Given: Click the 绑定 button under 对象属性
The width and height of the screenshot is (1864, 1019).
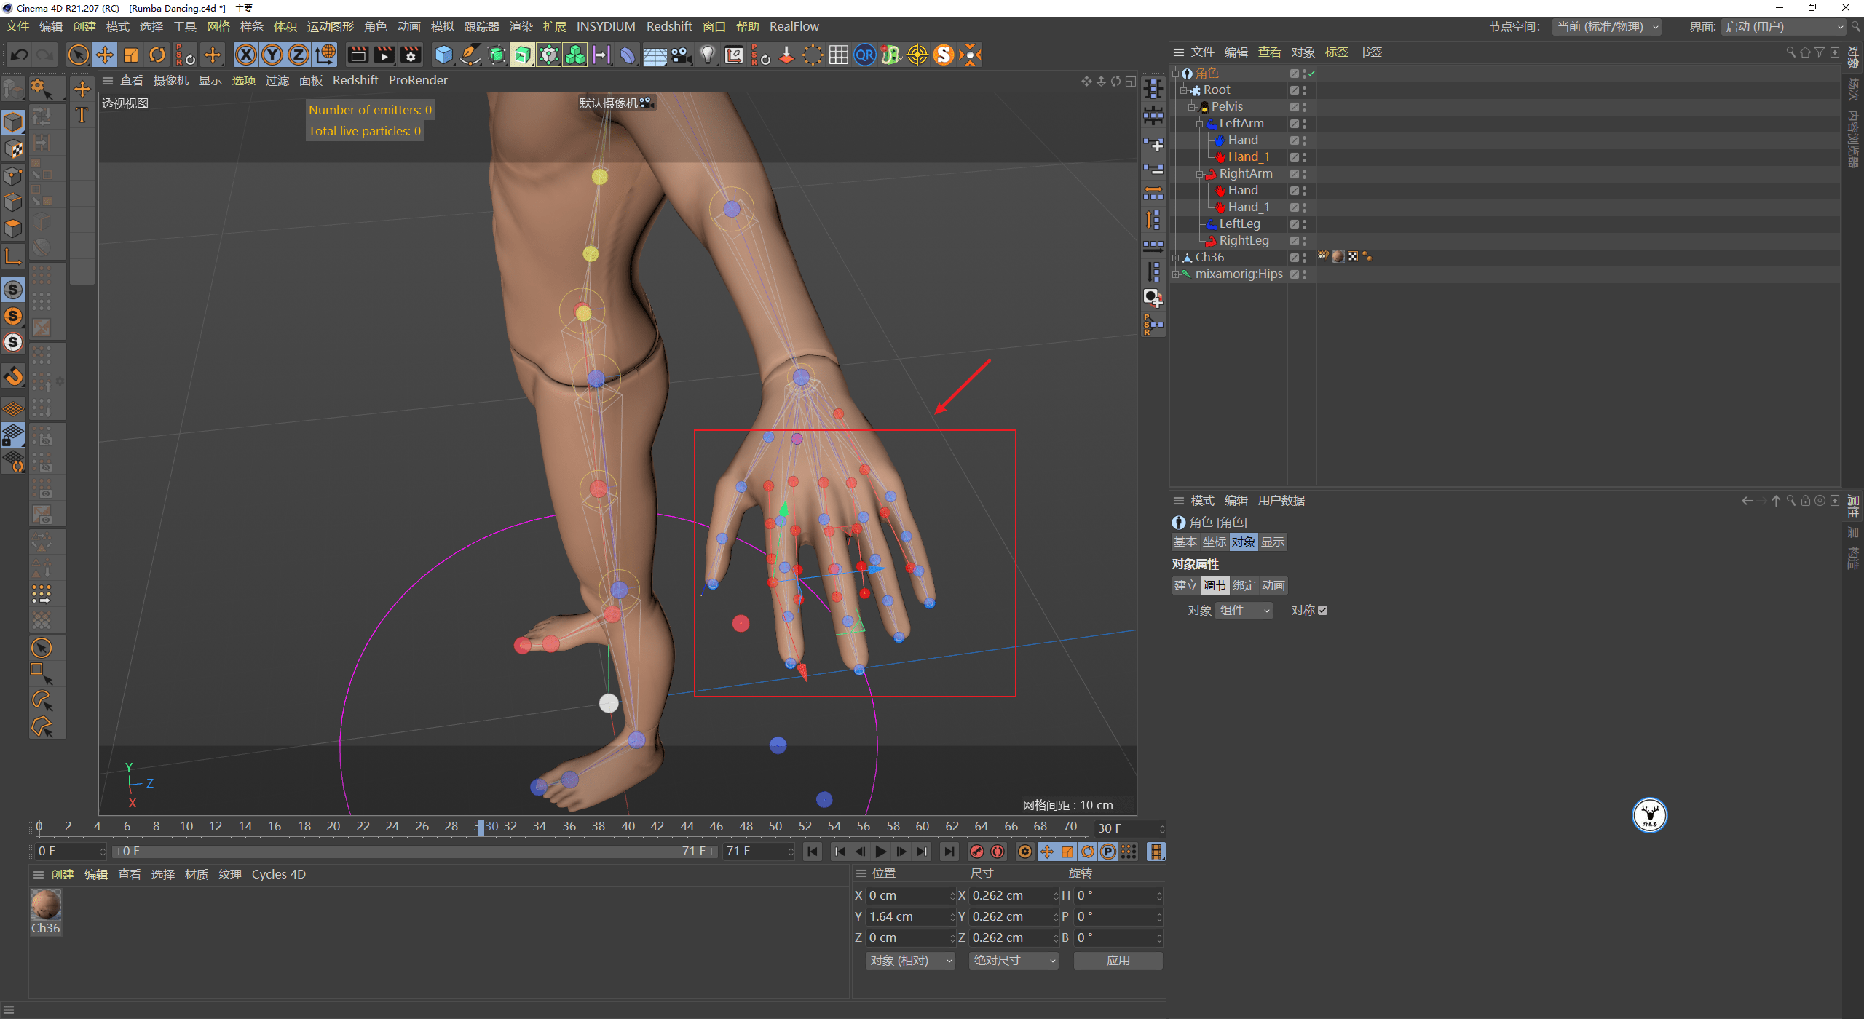Looking at the screenshot, I should click(1244, 585).
